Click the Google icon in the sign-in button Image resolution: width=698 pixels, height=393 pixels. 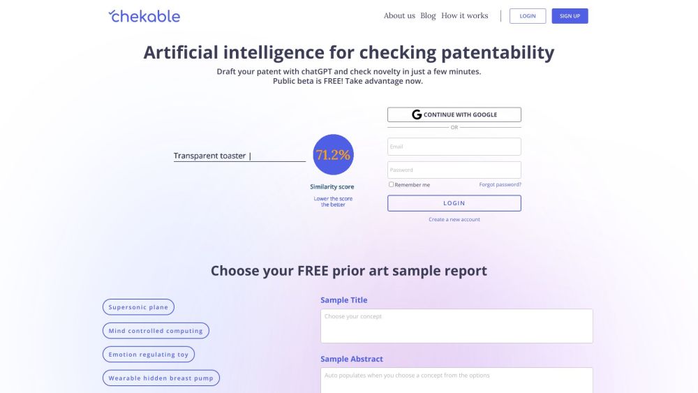pyautogui.click(x=417, y=114)
